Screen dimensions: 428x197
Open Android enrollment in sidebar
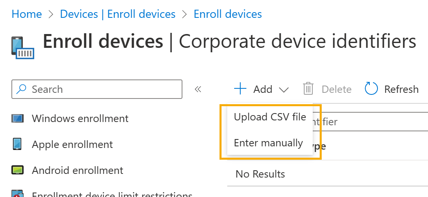pyautogui.click(x=77, y=170)
